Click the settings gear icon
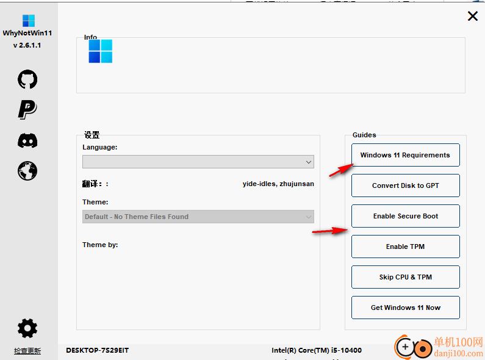The width and height of the screenshot is (485, 360). point(27,328)
